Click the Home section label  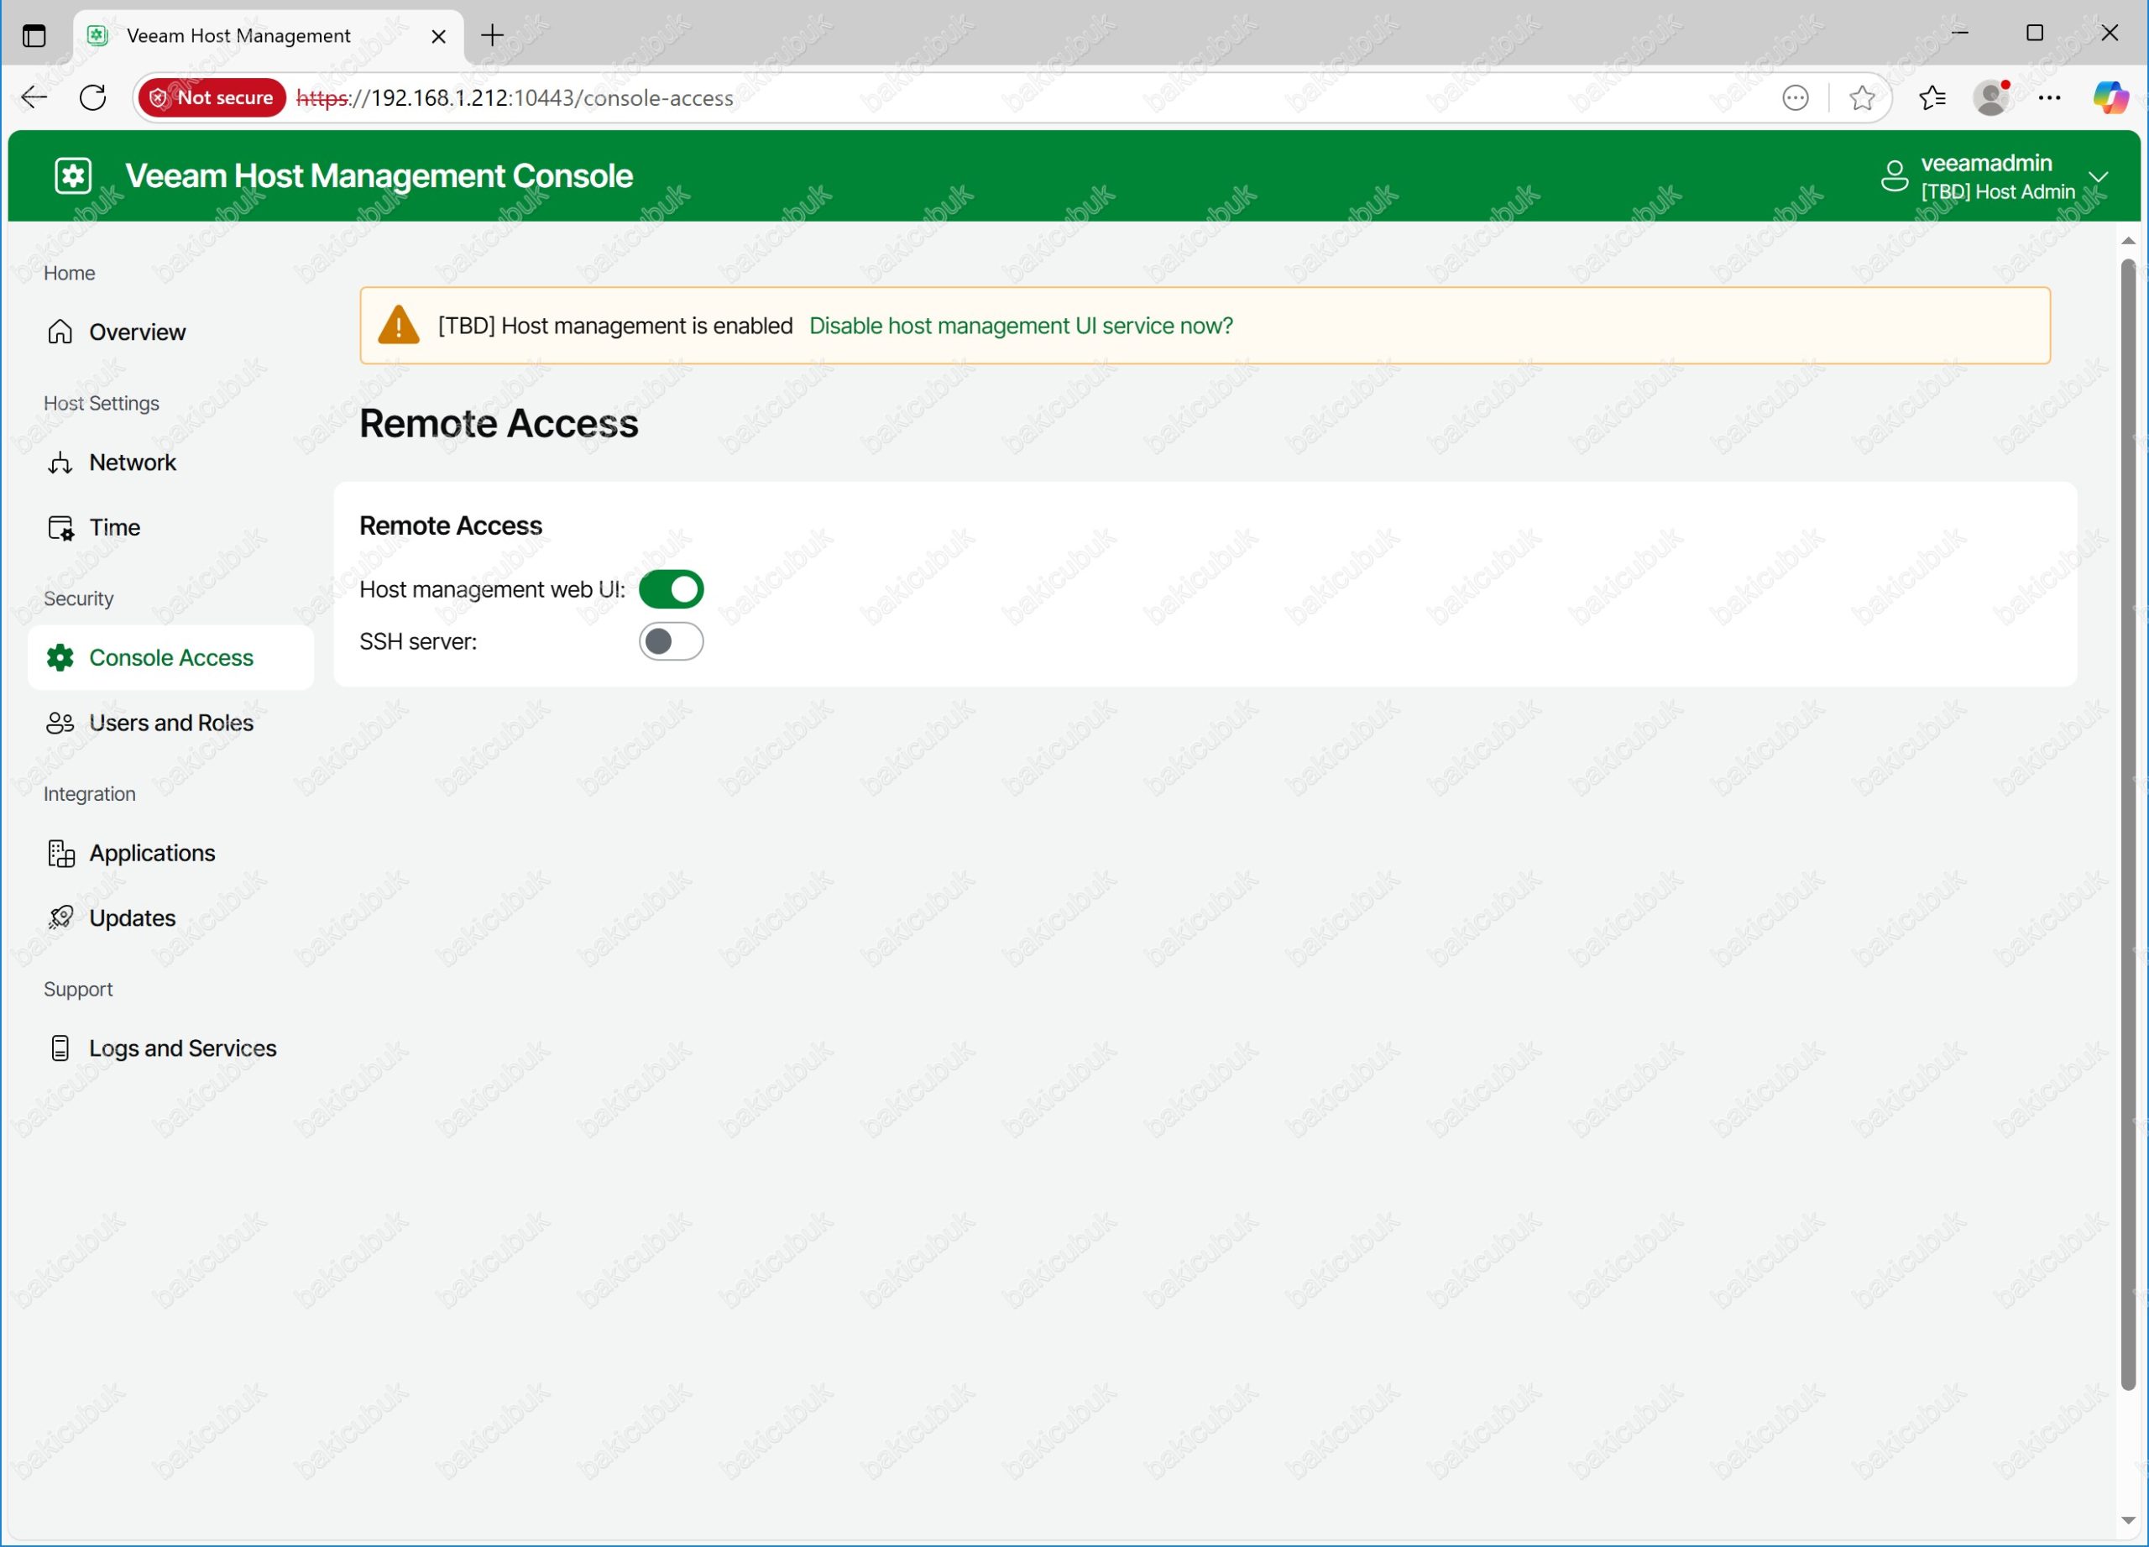(69, 273)
